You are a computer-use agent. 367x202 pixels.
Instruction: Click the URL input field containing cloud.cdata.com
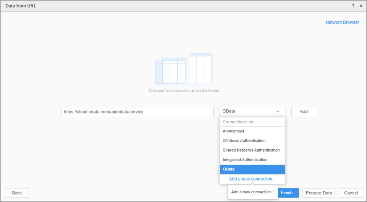click(x=137, y=112)
